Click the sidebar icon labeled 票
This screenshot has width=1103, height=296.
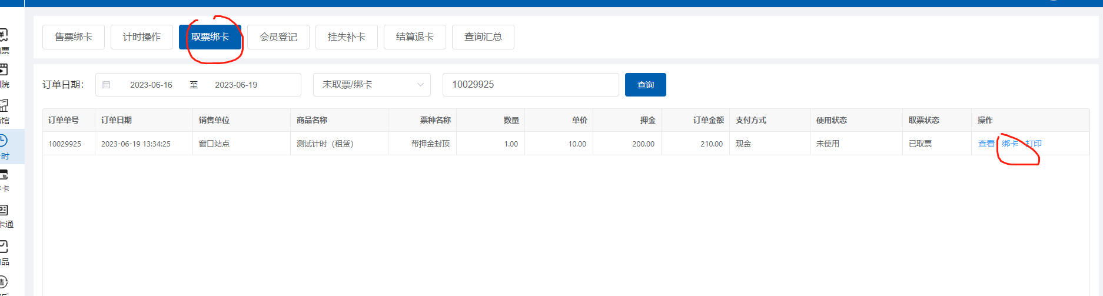point(4,35)
